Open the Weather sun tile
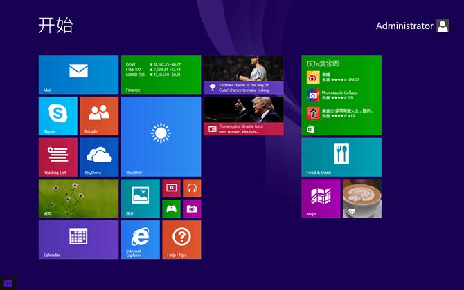464x290 pixels. click(161, 136)
